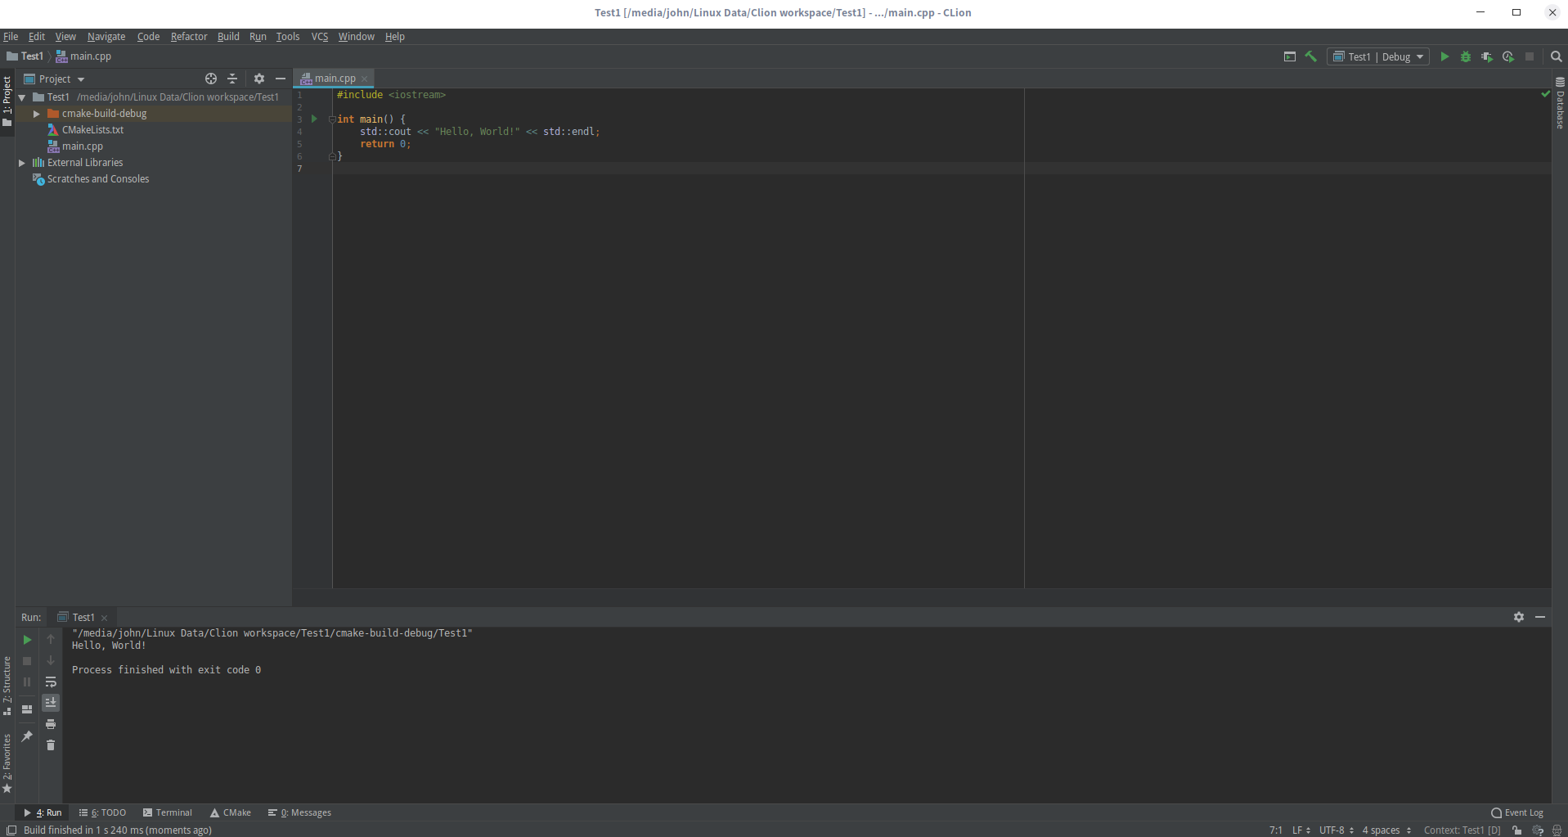This screenshot has width=1568, height=837.
Task: Click the toolbar Stop square icon
Action: coord(1530,56)
